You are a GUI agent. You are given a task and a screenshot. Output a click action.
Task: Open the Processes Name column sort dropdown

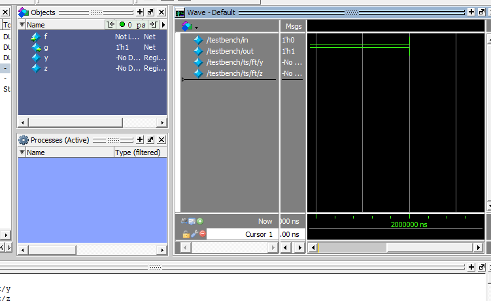click(22, 152)
